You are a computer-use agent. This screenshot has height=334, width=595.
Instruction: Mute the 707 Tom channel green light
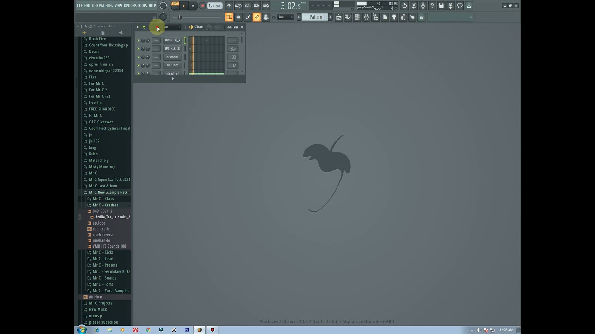(138, 65)
